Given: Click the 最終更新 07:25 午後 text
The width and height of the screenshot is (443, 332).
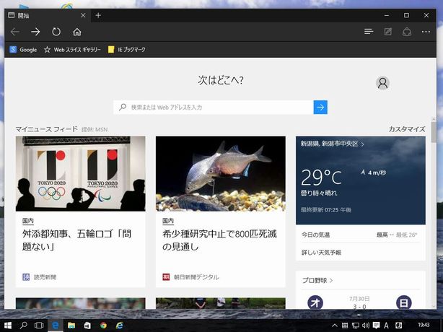Looking at the screenshot, I should (326, 210).
